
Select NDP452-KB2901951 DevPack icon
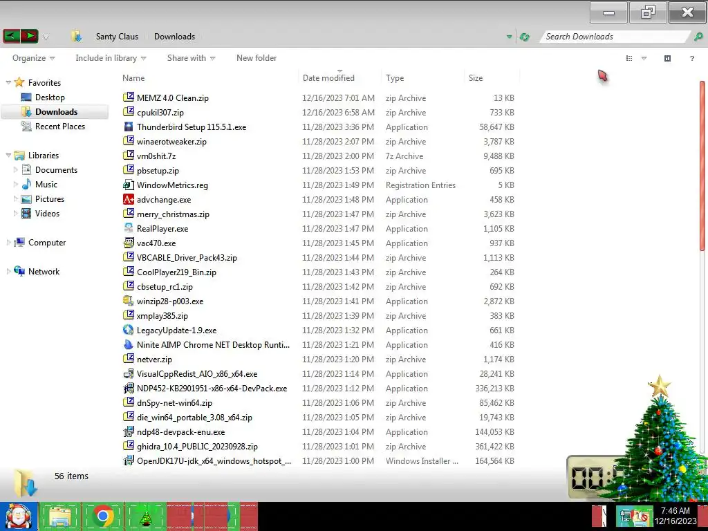pyautogui.click(x=129, y=388)
